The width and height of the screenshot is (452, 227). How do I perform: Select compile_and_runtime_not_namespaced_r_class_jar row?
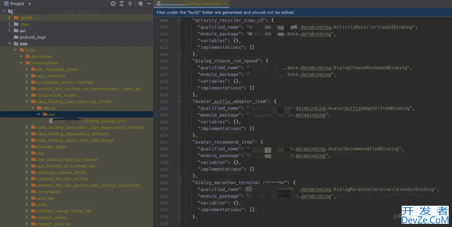pos(76,89)
